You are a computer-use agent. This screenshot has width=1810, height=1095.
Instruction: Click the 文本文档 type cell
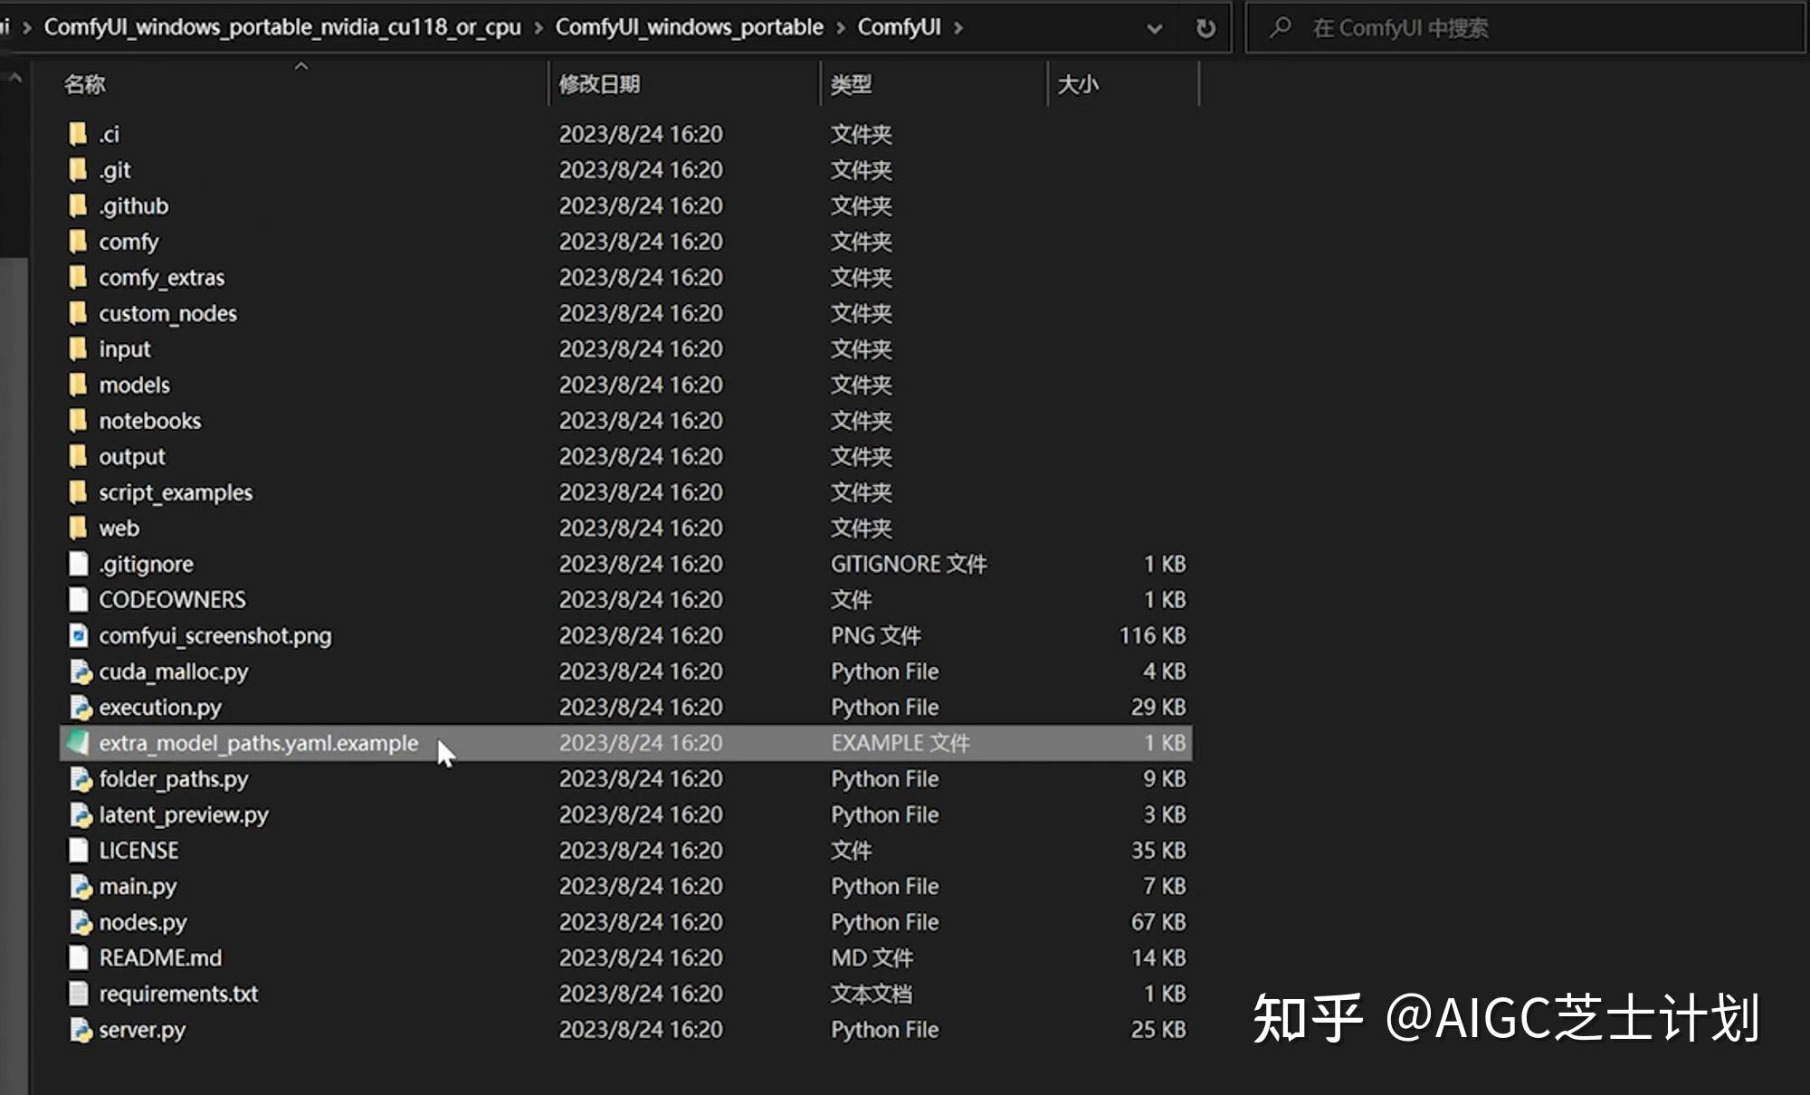pyautogui.click(x=872, y=994)
